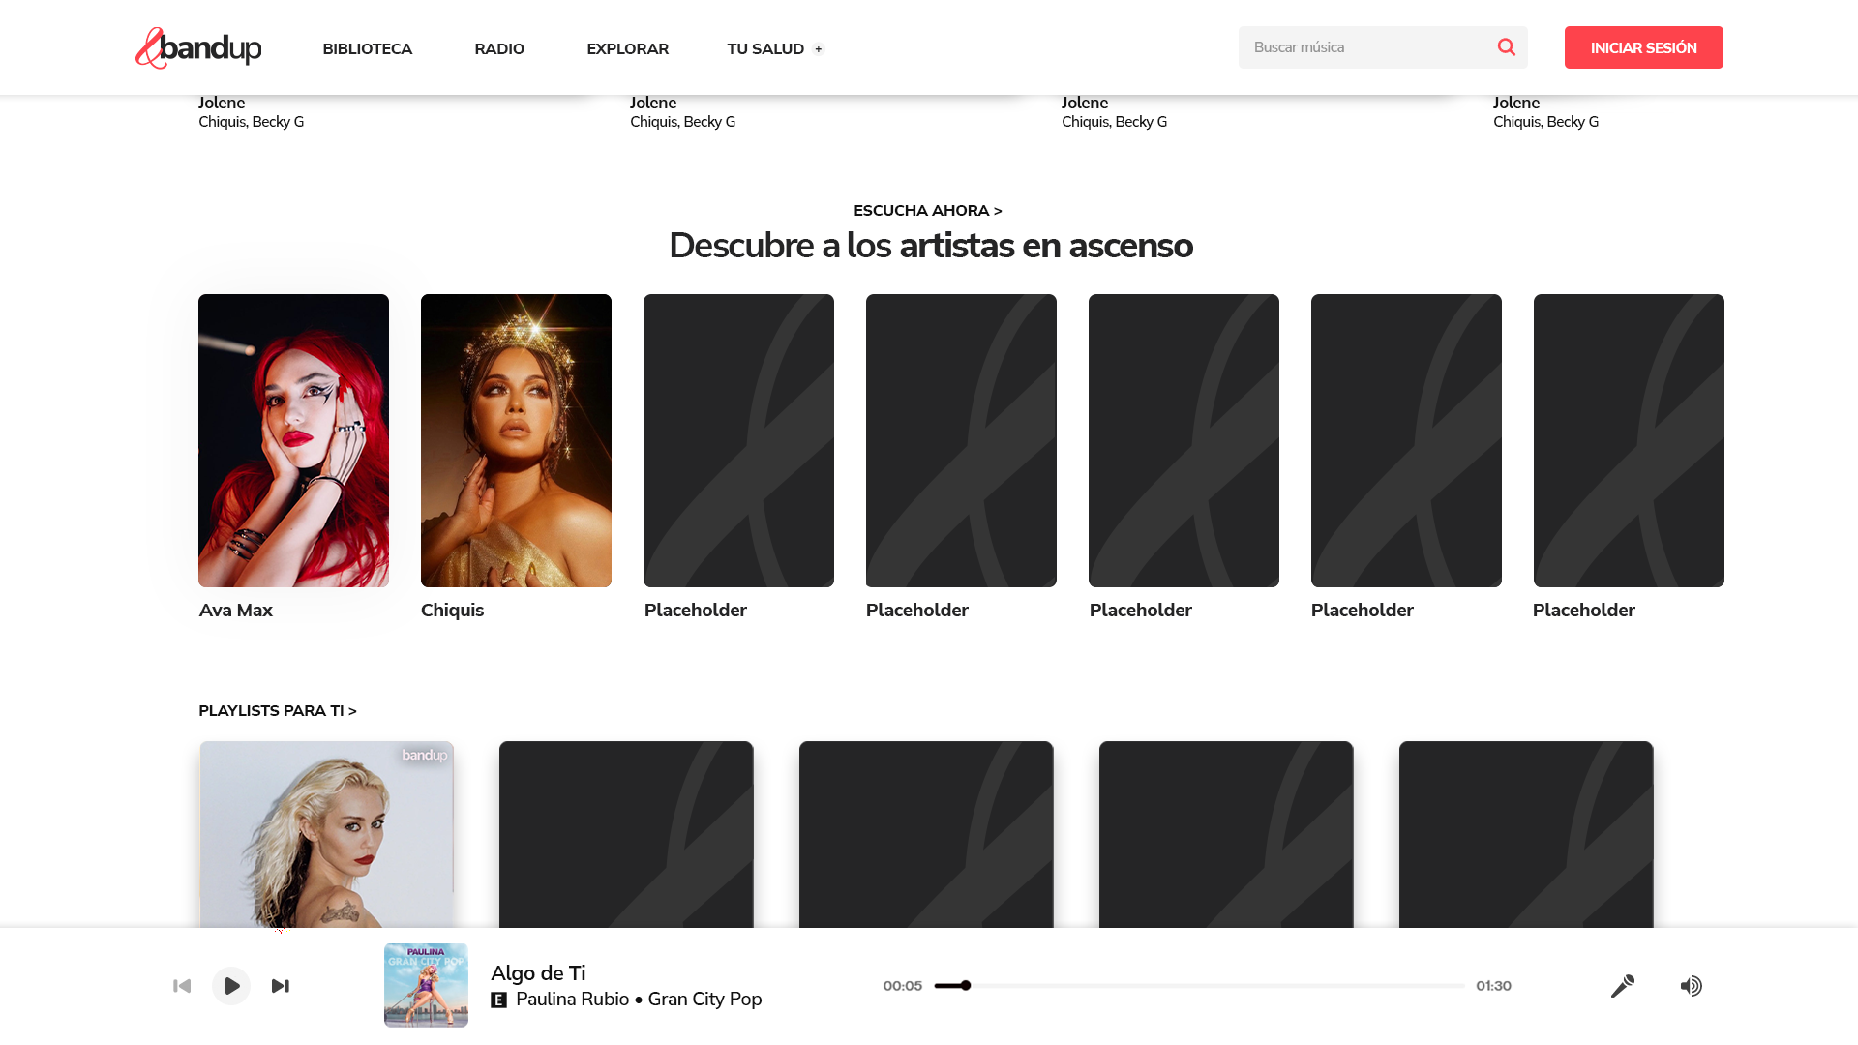
Task: Open the BIBLIOTECA menu item
Action: point(368,49)
